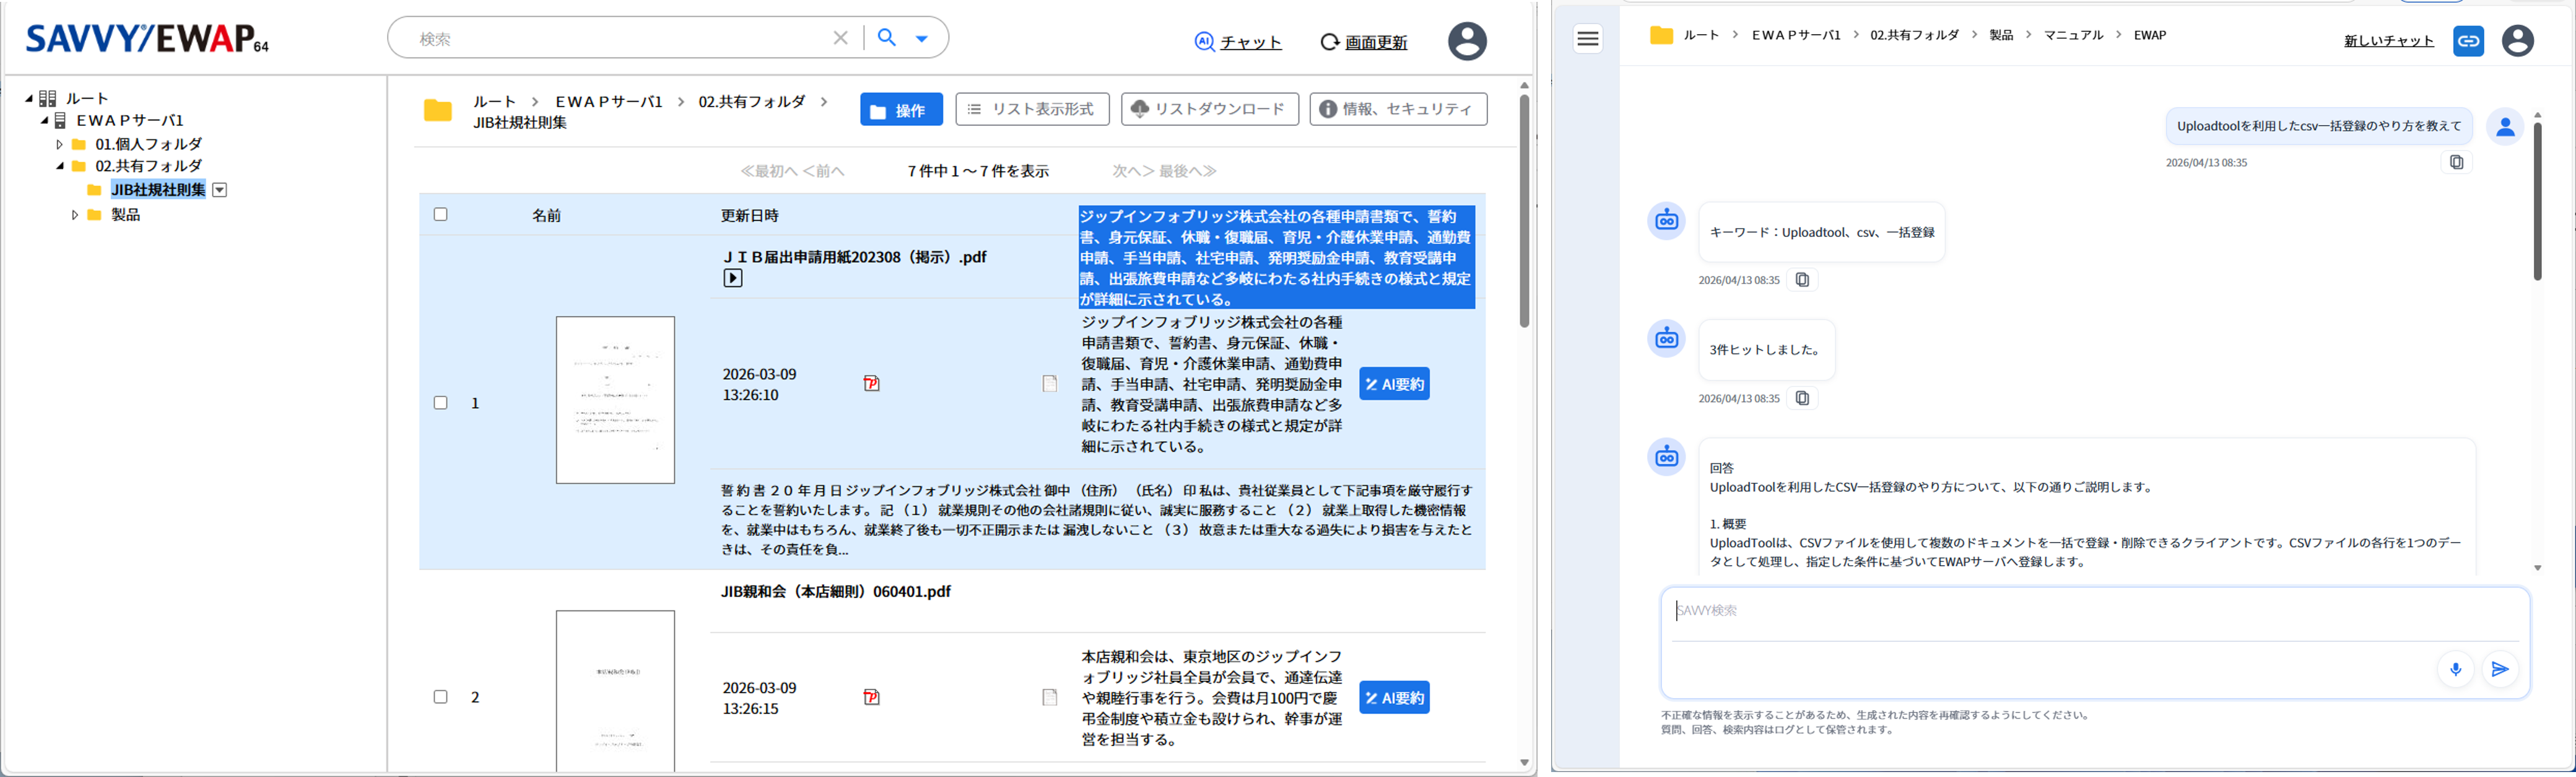Click the document page icon in row 2
Screen dimensions: 2576x777
coord(1049,697)
